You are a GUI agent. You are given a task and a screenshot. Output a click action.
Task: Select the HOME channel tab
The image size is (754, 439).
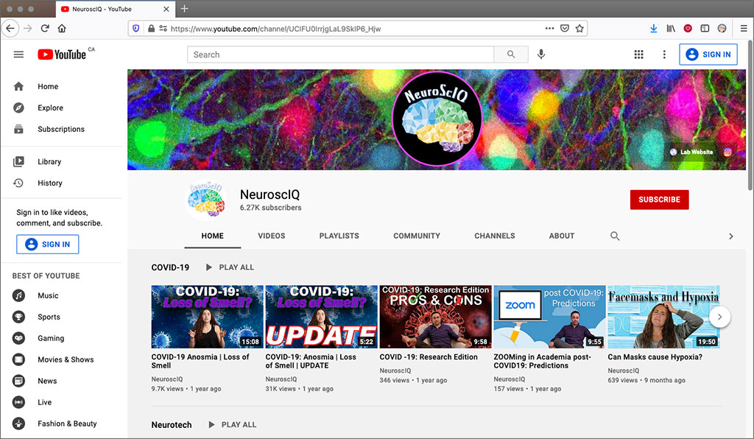pyautogui.click(x=213, y=236)
